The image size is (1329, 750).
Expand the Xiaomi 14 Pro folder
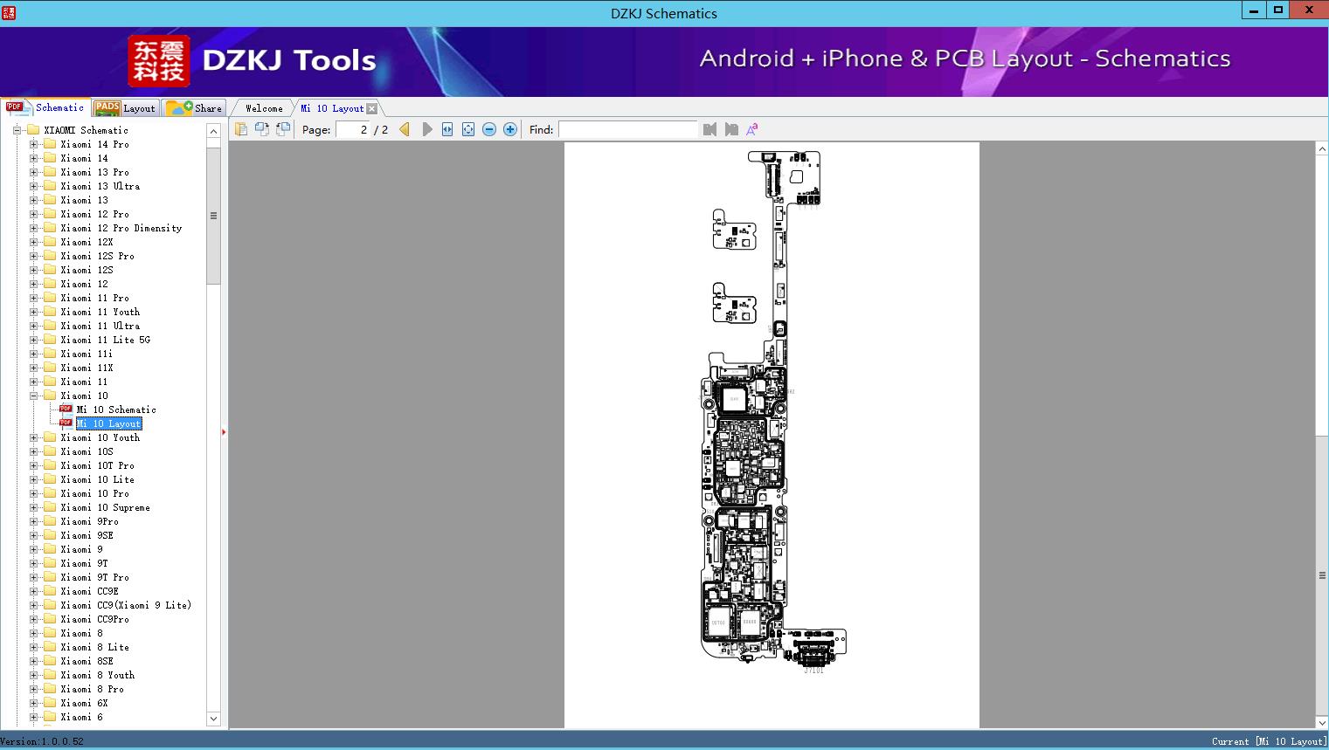pos(33,144)
